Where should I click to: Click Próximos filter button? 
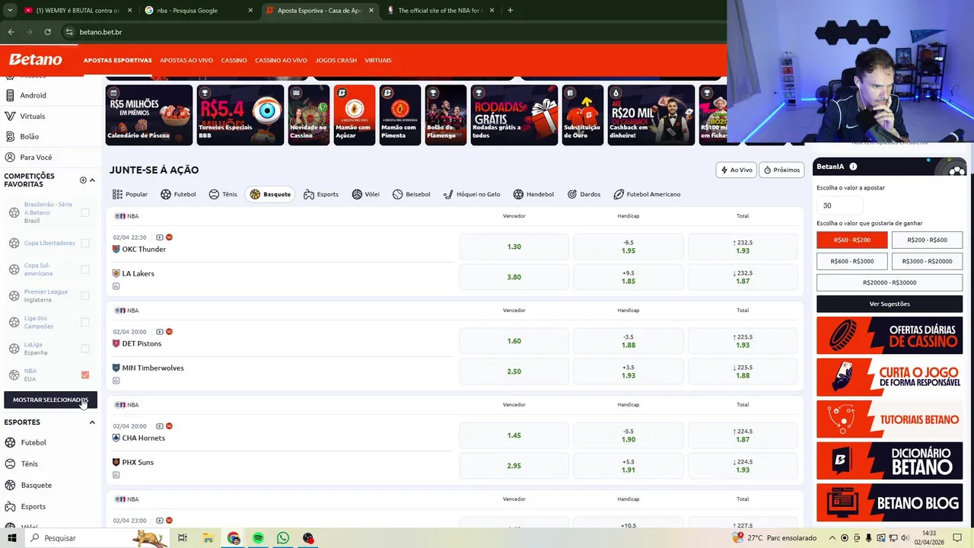781,170
